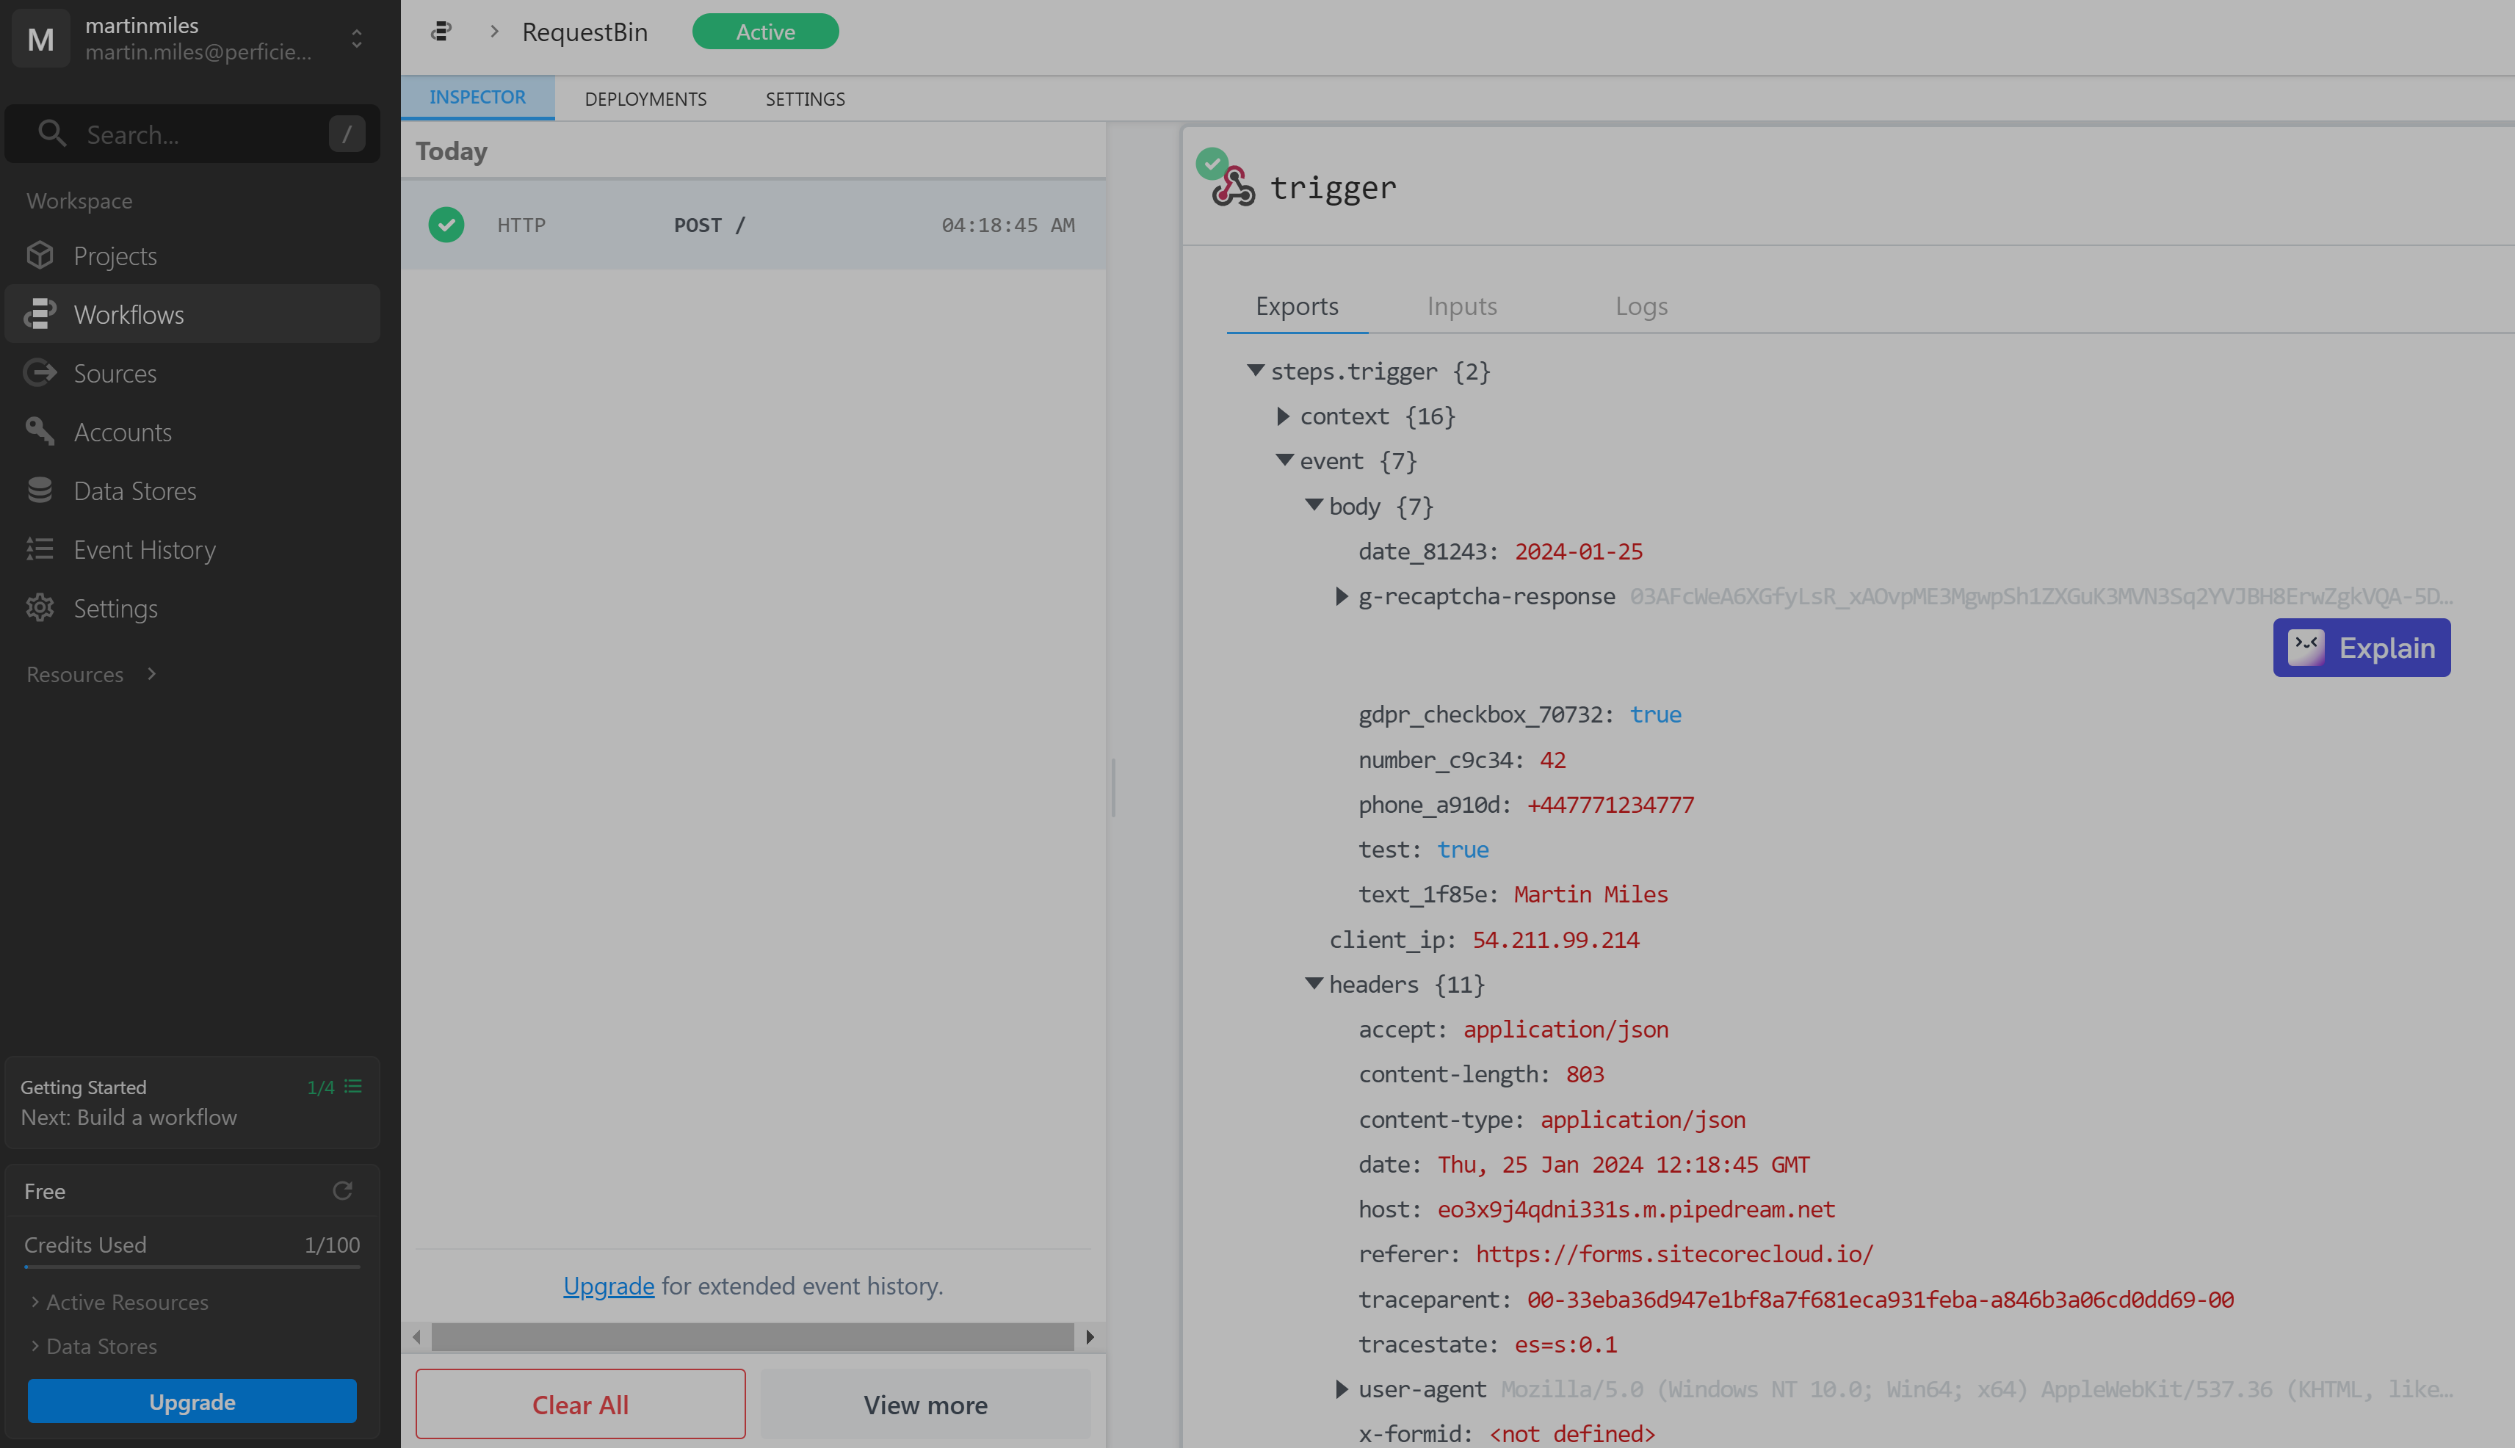Open the Settings gear icon in sidebar
The width and height of the screenshot is (2515, 1448).
[40, 608]
